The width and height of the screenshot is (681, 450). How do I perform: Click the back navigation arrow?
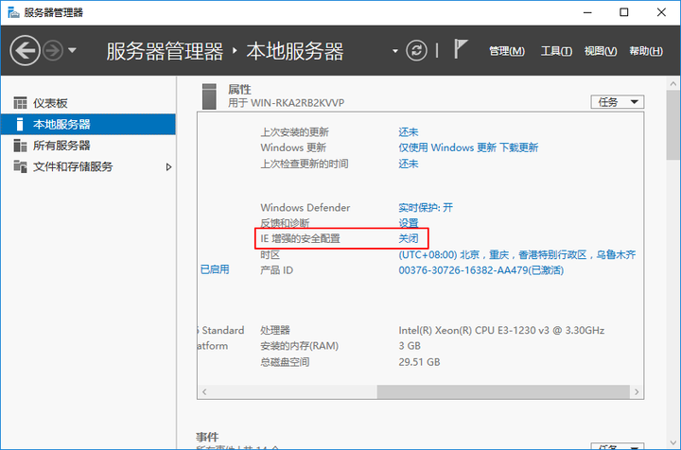pyautogui.click(x=25, y=51)
